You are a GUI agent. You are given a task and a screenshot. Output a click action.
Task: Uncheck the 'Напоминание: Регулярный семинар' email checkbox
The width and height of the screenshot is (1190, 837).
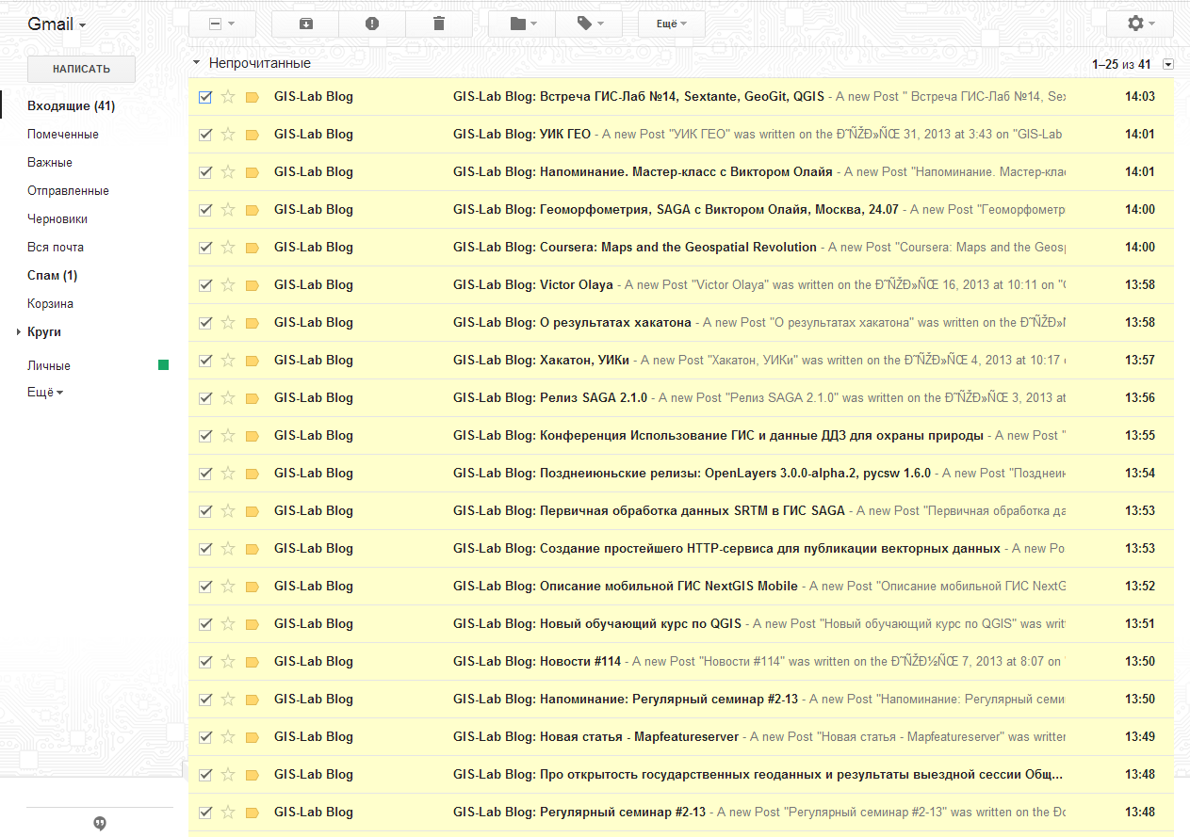[205, 700]
